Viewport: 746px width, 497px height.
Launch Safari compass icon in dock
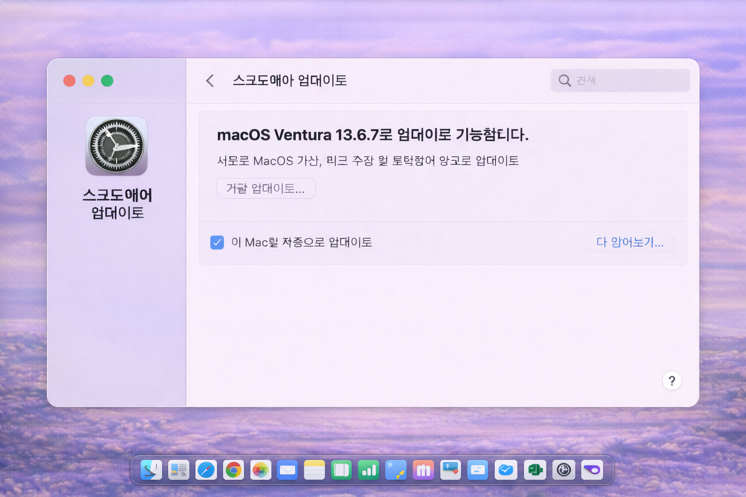pos(206,470)
